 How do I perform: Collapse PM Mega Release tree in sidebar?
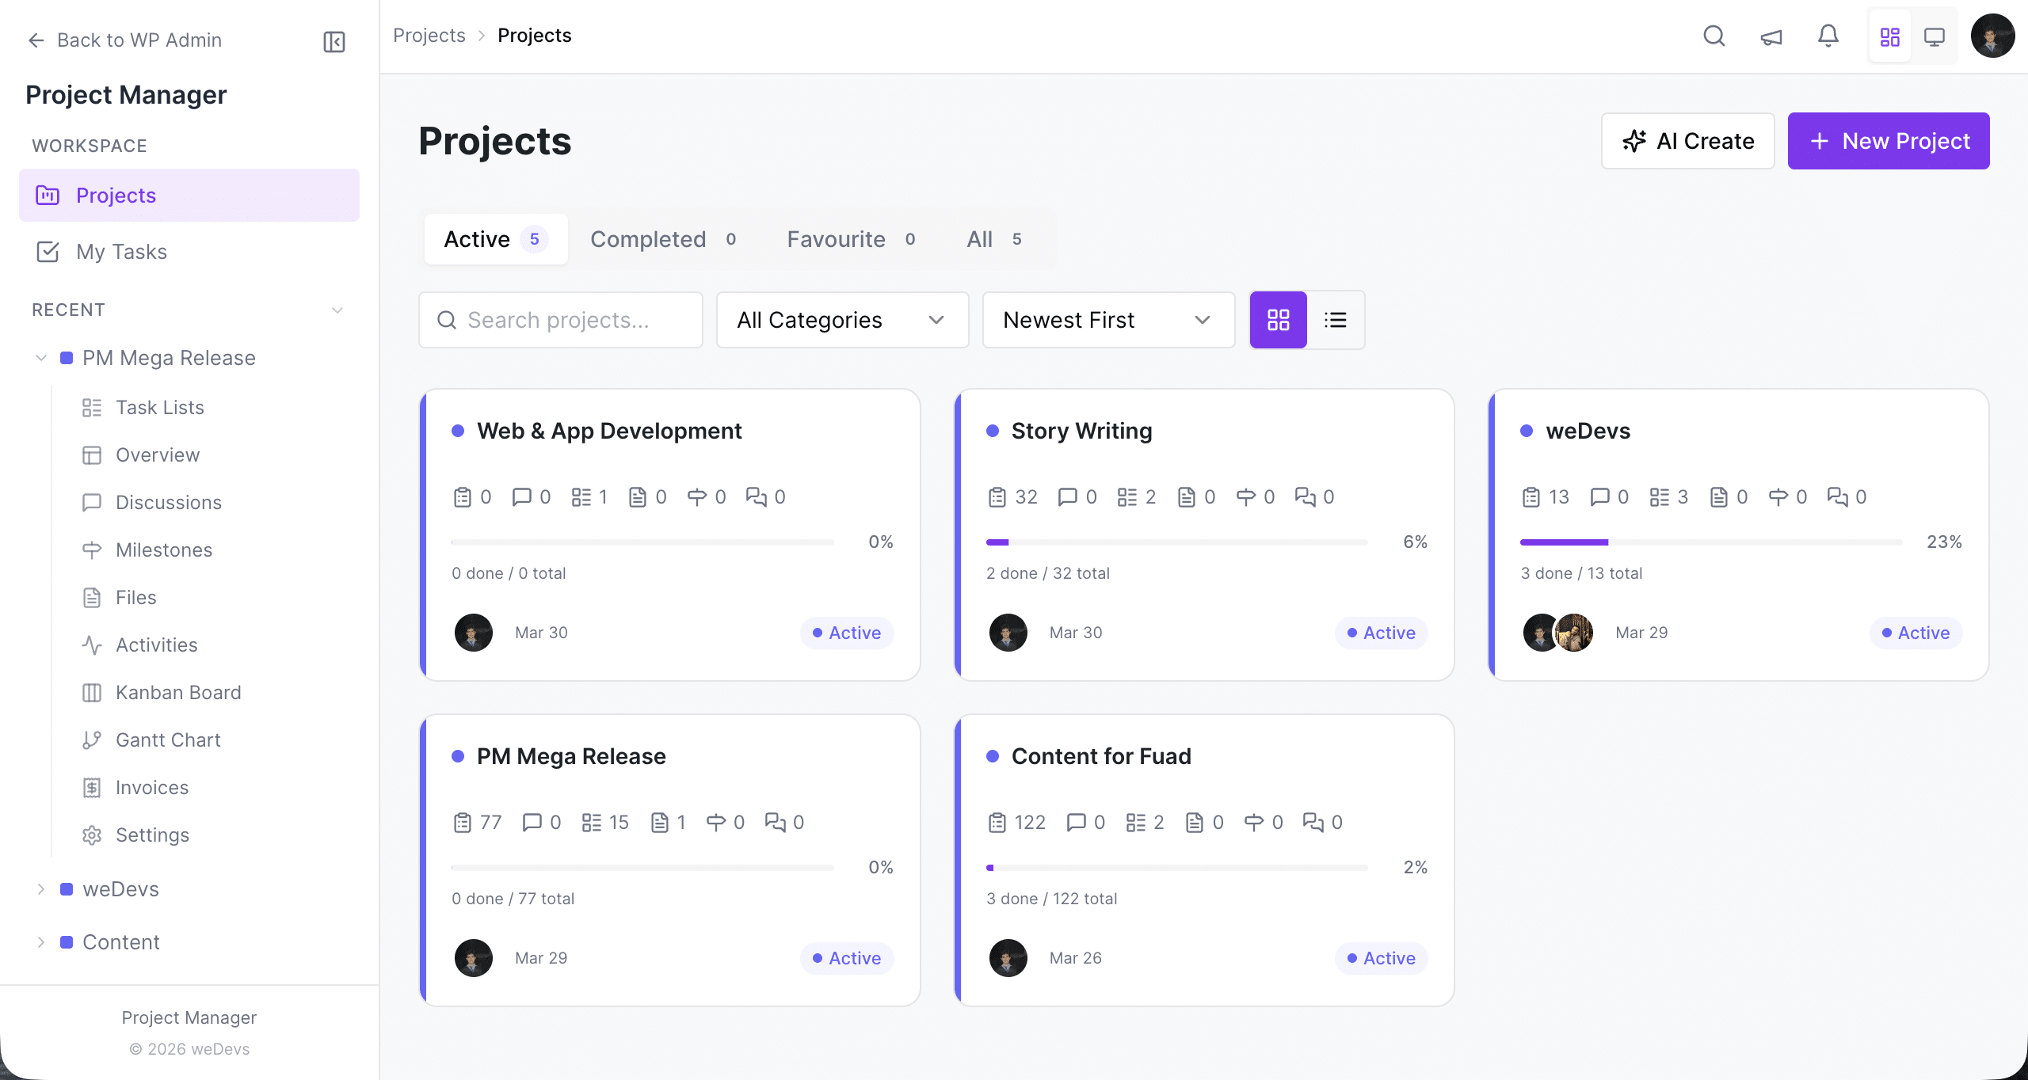[x=41, y=358]
